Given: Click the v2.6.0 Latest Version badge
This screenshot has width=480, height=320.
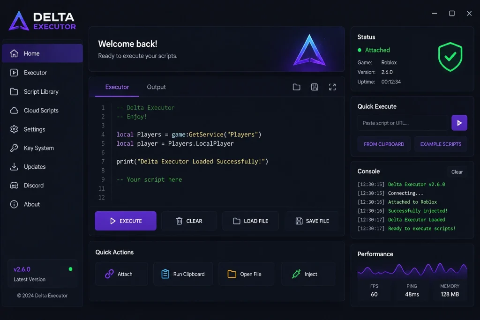Looking at the screenshot, I should pyautogui.click(x=42, y=274).
